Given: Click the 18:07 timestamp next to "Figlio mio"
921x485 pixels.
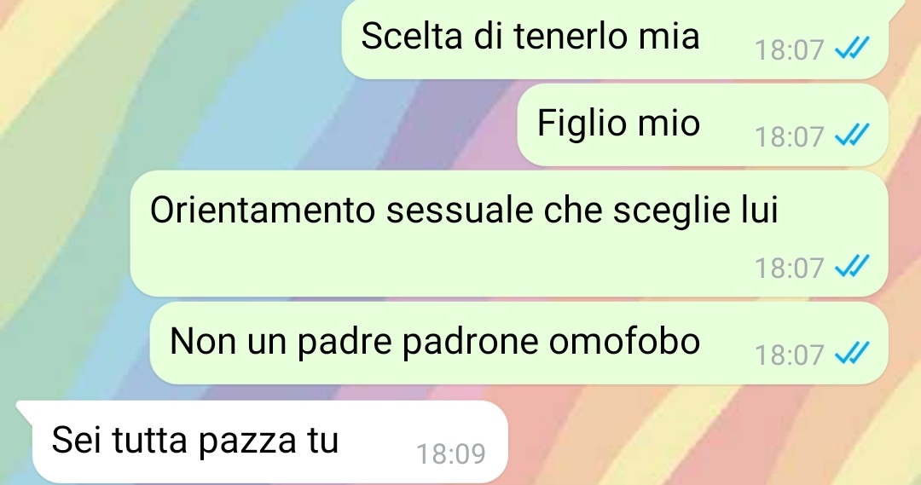Looking at the screenshot, I should [790, 137].
